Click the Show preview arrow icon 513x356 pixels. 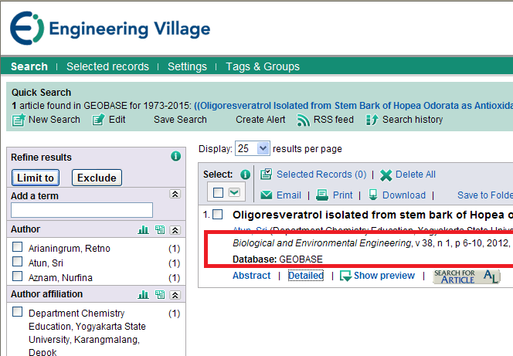[345, 276]
